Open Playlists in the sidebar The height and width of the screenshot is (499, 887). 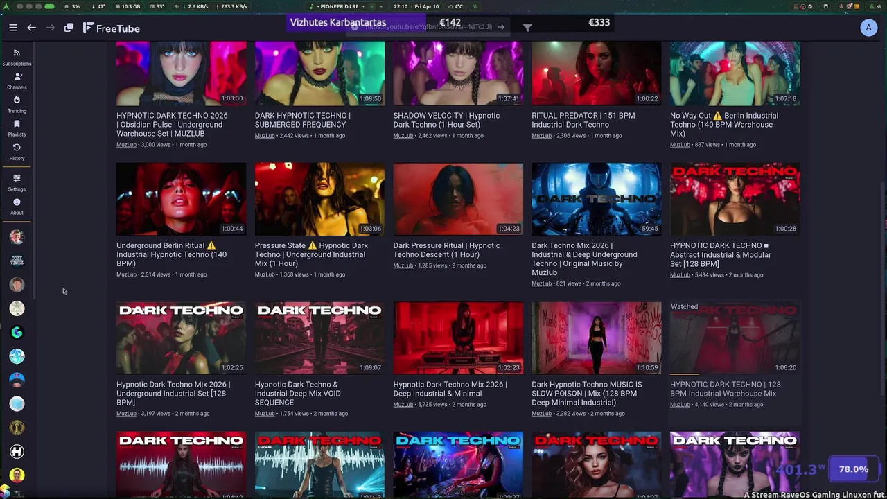[17, 128]
